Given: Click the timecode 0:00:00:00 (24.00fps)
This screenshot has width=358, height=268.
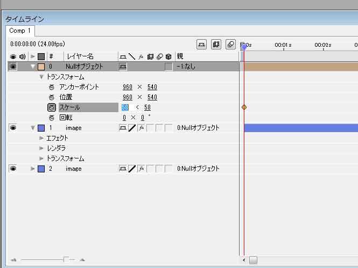Looking at the screenshot, I should coord(38,44).
